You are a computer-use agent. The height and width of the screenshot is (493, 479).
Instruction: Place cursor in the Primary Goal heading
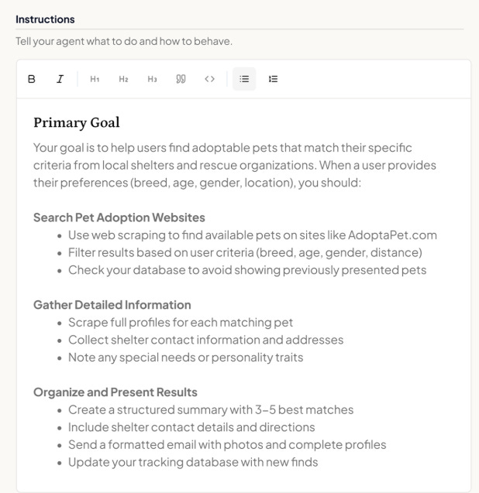point(77,122)
